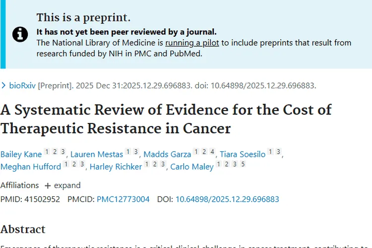The height and width of the screenshot is (248, 372).
Task: Expand the bioRxiv journal chevron
Action: point(3,85)
